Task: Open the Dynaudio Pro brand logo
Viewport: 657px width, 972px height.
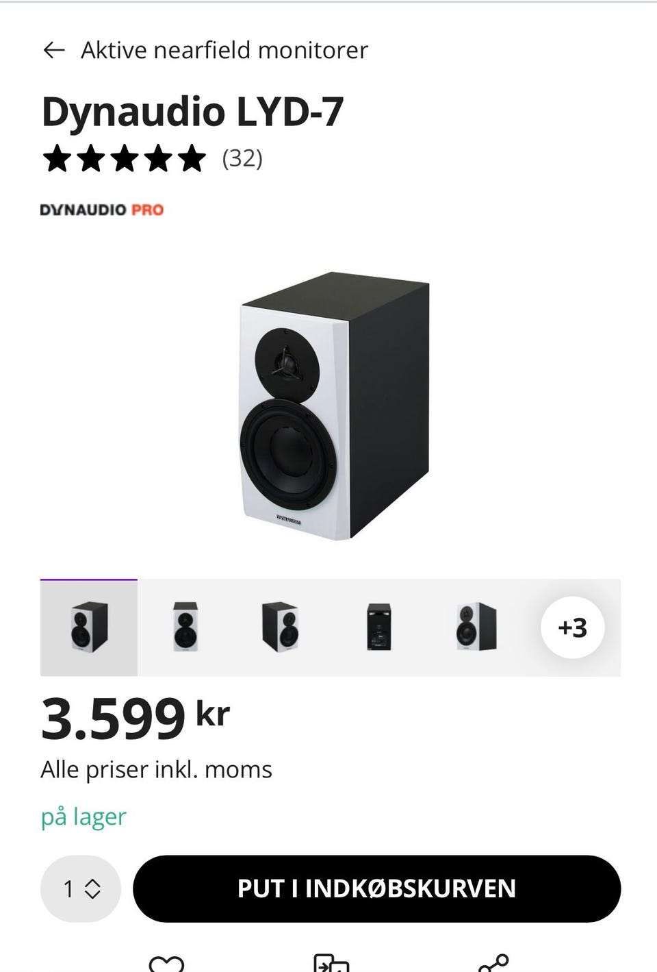Action: point(102,210)
